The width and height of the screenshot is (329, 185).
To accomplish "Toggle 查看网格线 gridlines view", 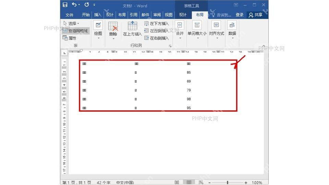I will click(x=75, y=31).
